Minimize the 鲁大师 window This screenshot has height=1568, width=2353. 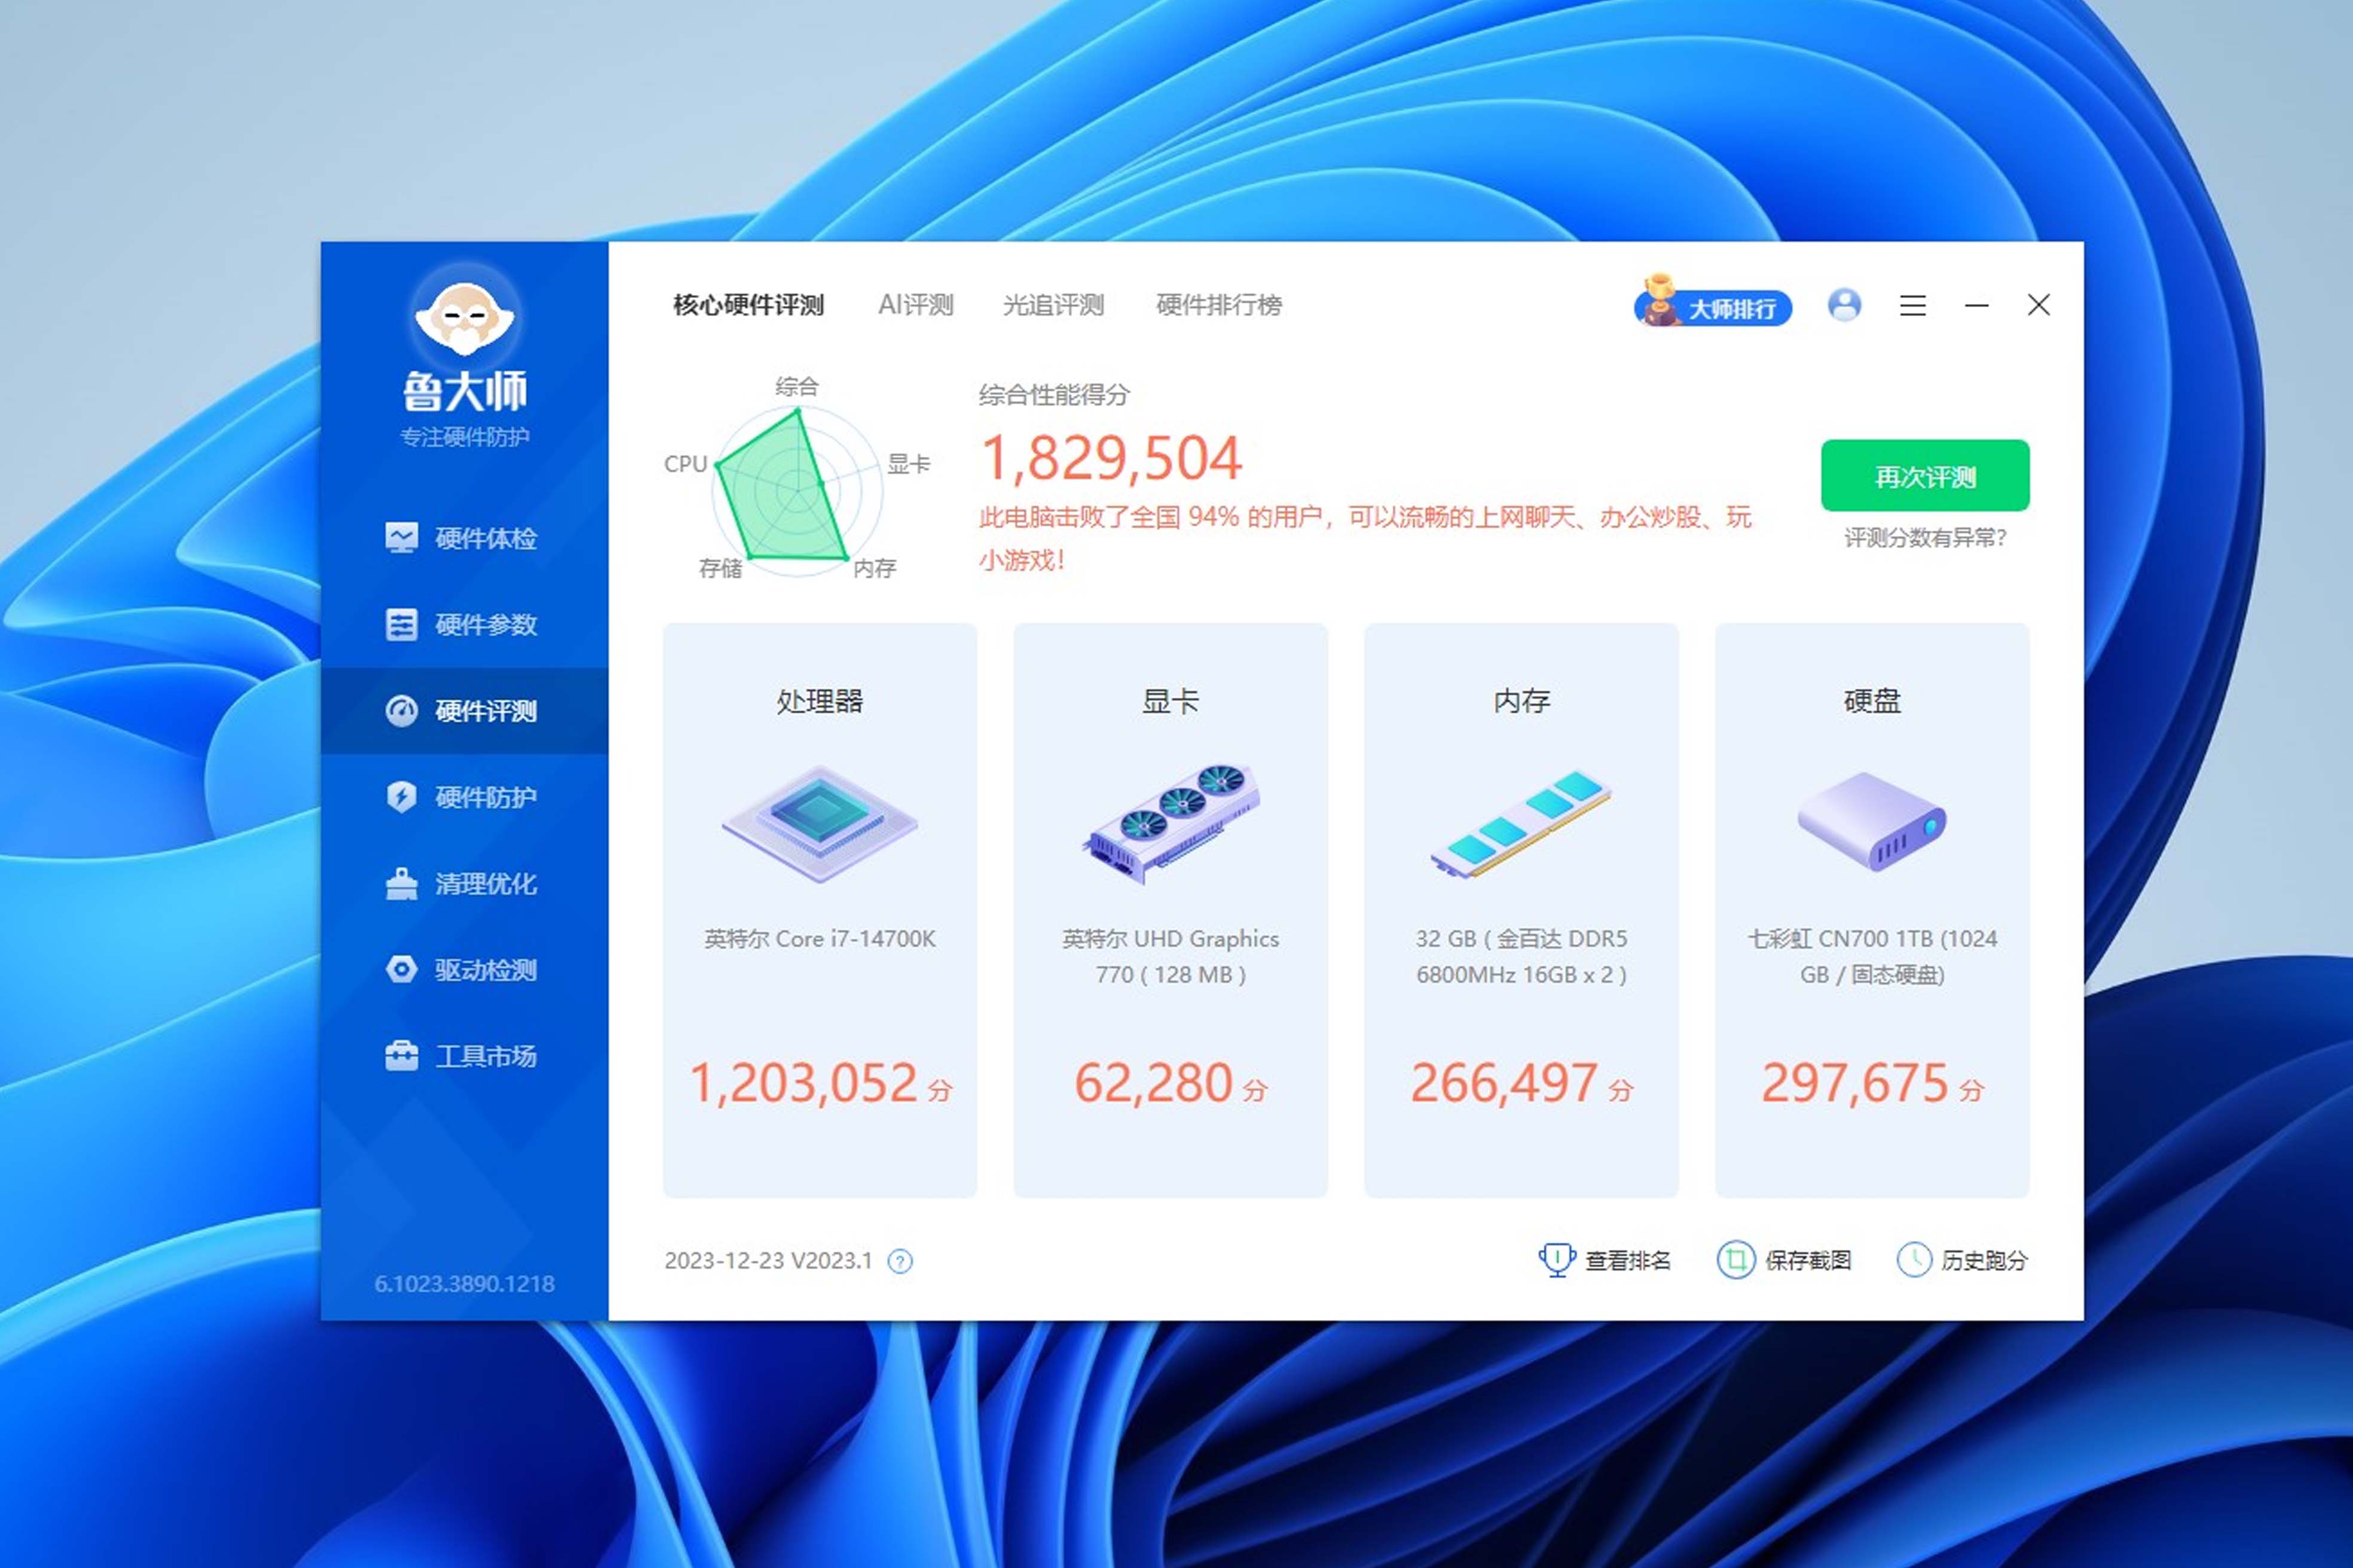coord(1976,305)
